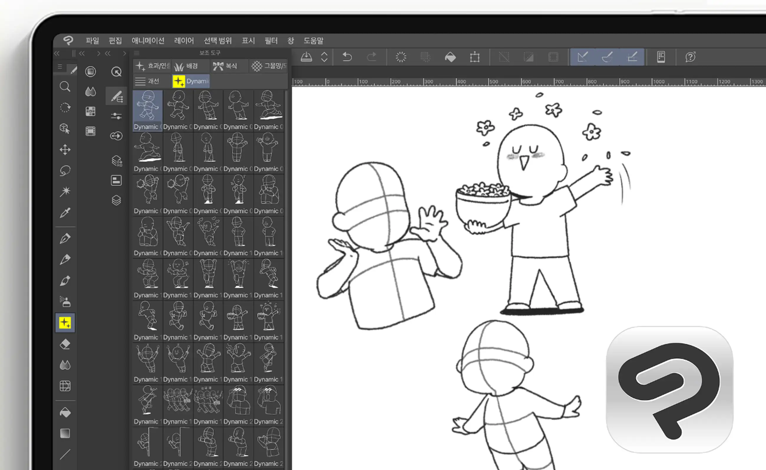Open the 표시 menu
766x470 pixels.
[248, 40]
